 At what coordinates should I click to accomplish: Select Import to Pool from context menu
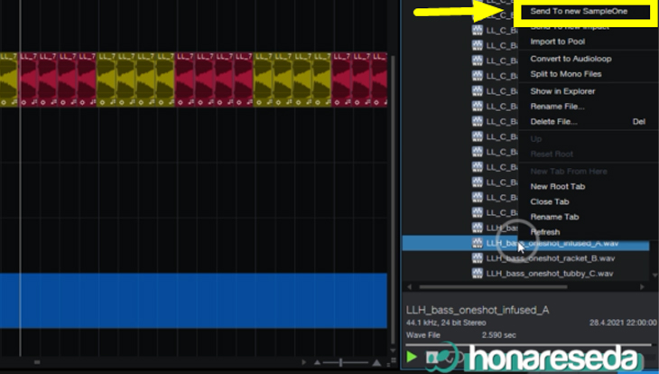pyautogui.click(x=557, y=42)
